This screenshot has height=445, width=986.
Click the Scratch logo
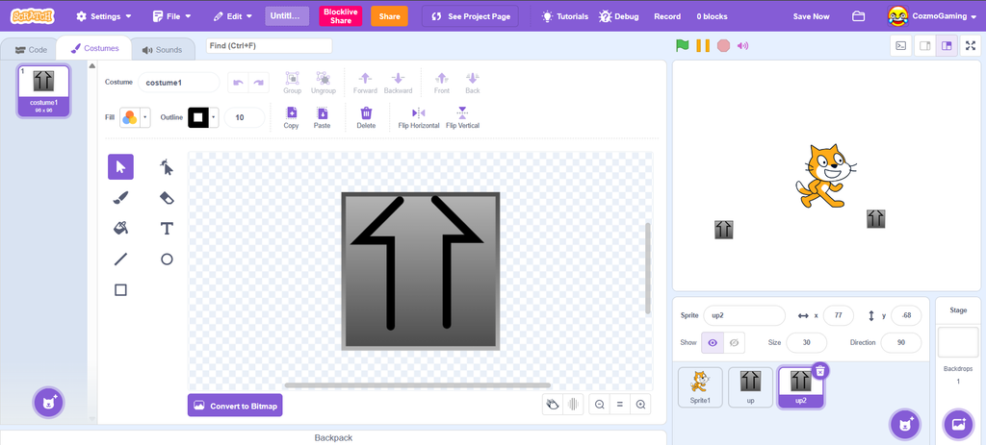pos(32,16)
